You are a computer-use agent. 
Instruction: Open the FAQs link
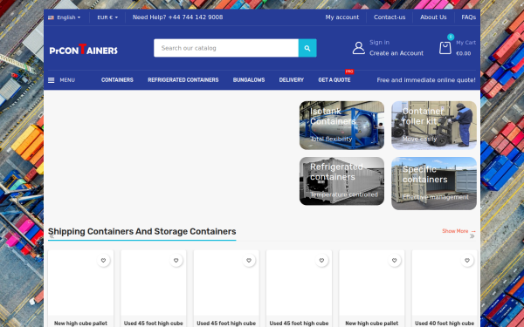(x=468, y=17)
